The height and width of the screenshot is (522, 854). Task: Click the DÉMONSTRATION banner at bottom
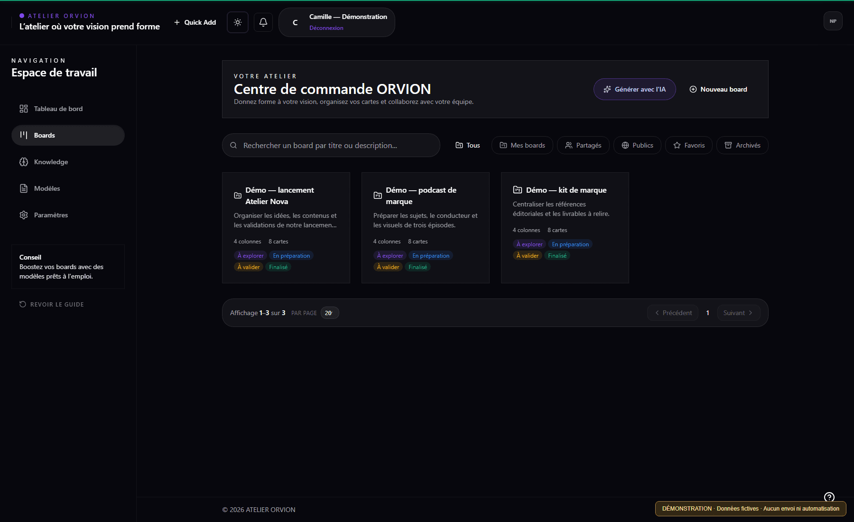[751, 509]
